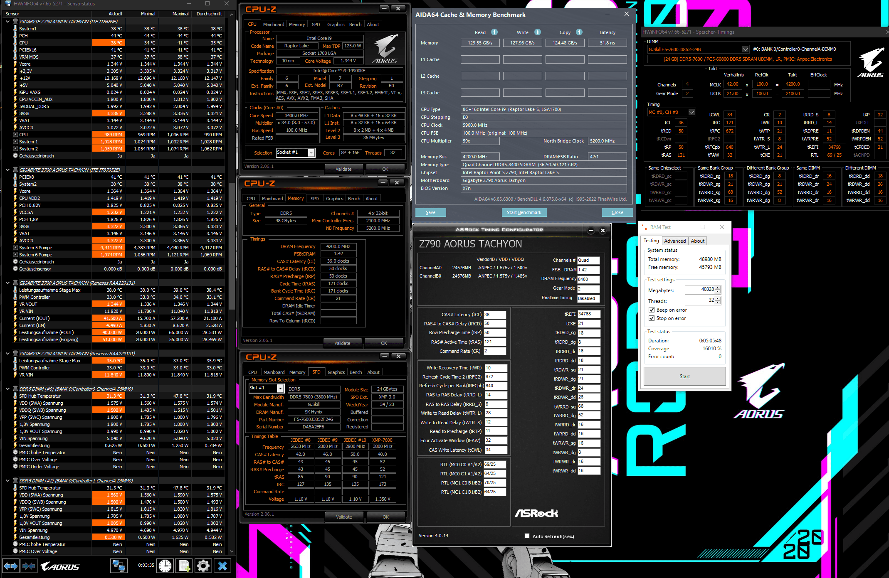Open About tab in bottom CPU-Z window
This screenshot has height=578, width=889.
pyautogui.click(x=373, y=372)
